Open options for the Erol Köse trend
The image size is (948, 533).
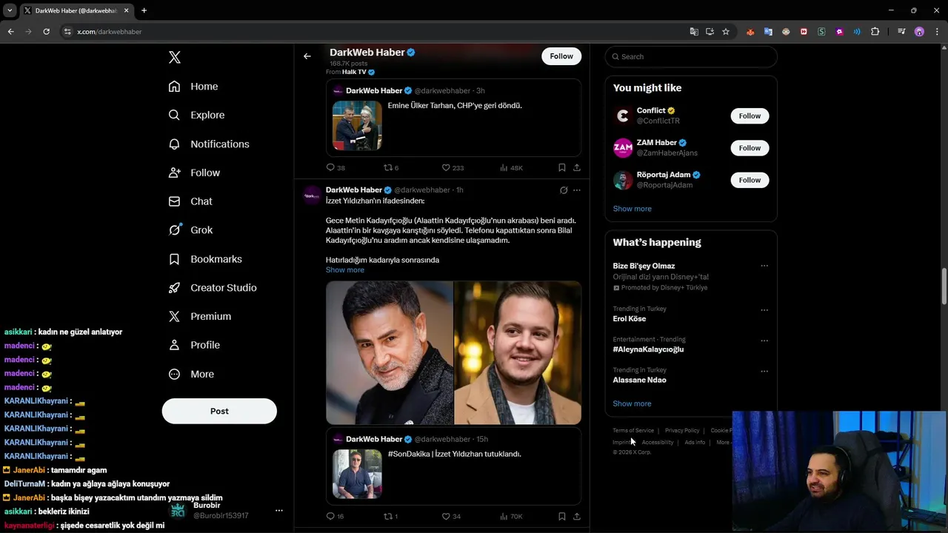point(764,310)
